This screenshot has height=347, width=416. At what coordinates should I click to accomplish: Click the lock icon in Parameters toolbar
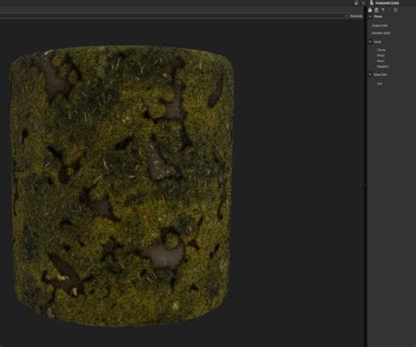click(x=370, y=10)
